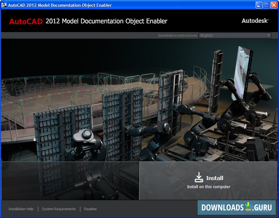This screenshot has width=279, height=218.
Task: Click the AutoCAD logo in the title bar
Action: [4, 5]
